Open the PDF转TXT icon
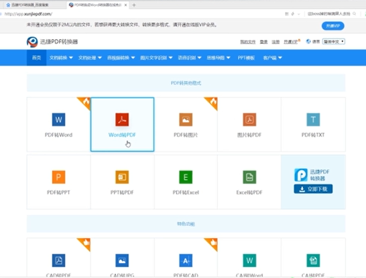366x278 pixels. tap(313, 119)
